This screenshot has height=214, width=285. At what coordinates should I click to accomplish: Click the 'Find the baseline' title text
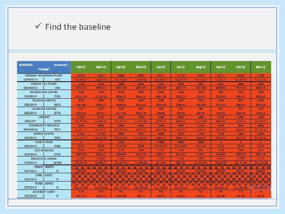[78, 27]
